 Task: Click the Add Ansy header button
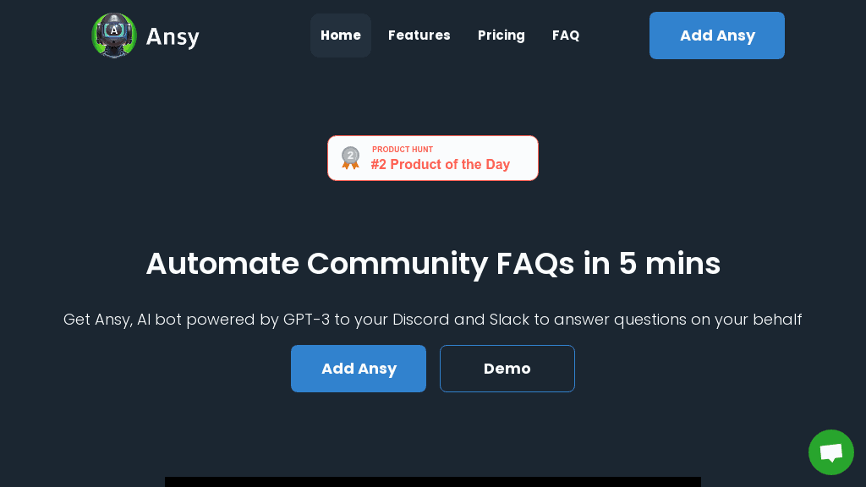click(x=716, y=36)
